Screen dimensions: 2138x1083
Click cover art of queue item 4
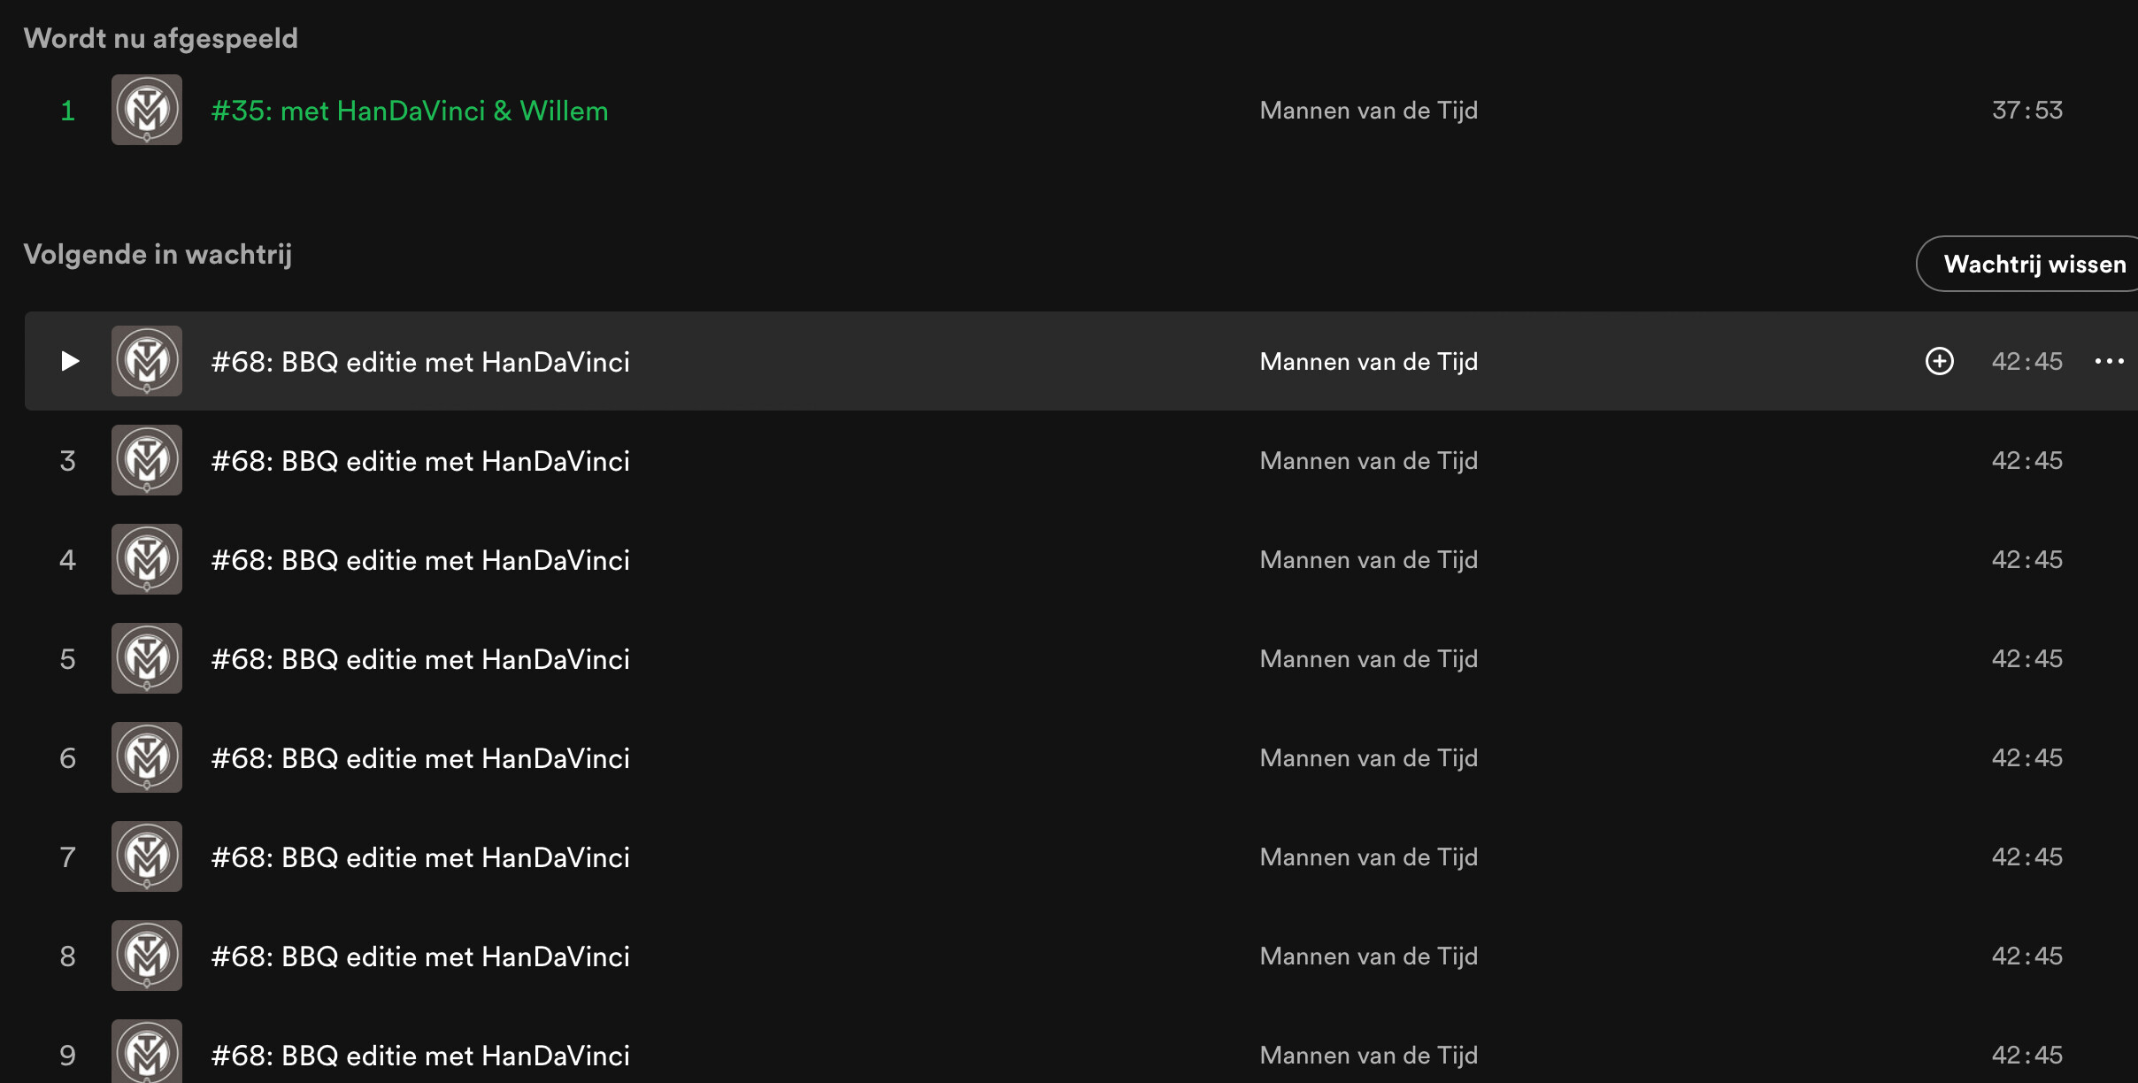(147, 559)
